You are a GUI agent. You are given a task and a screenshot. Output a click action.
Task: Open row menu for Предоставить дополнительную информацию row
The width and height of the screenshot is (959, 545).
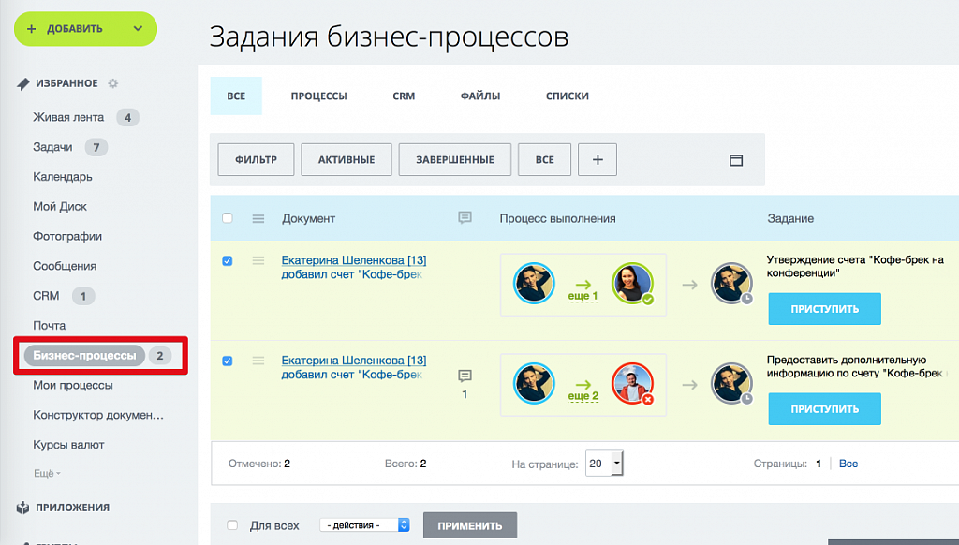(258, 361)
